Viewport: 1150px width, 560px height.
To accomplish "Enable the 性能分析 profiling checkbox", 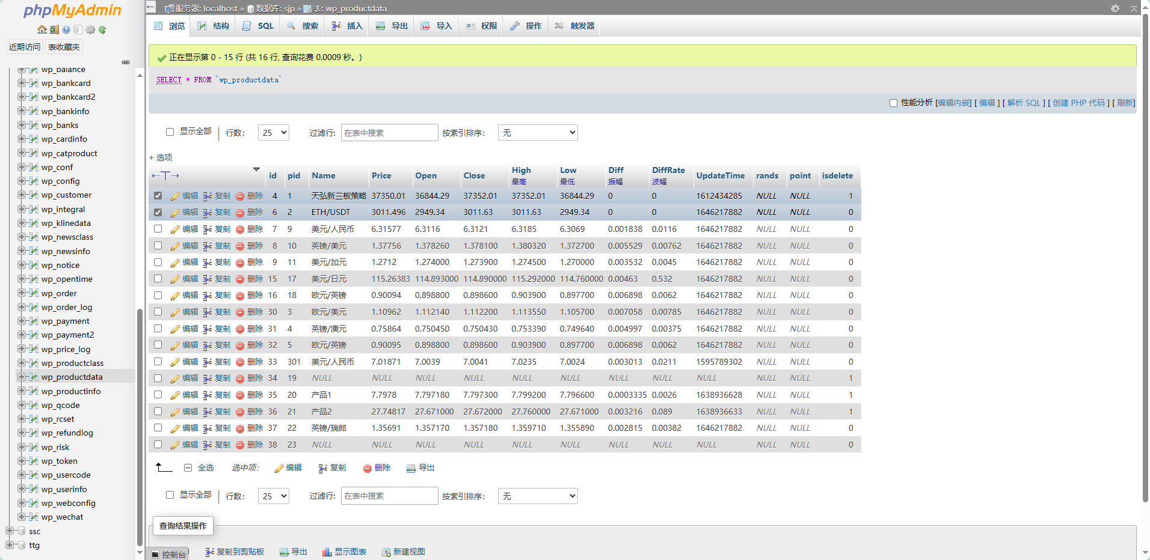I will pyautogui.click(x=893, y=103).
